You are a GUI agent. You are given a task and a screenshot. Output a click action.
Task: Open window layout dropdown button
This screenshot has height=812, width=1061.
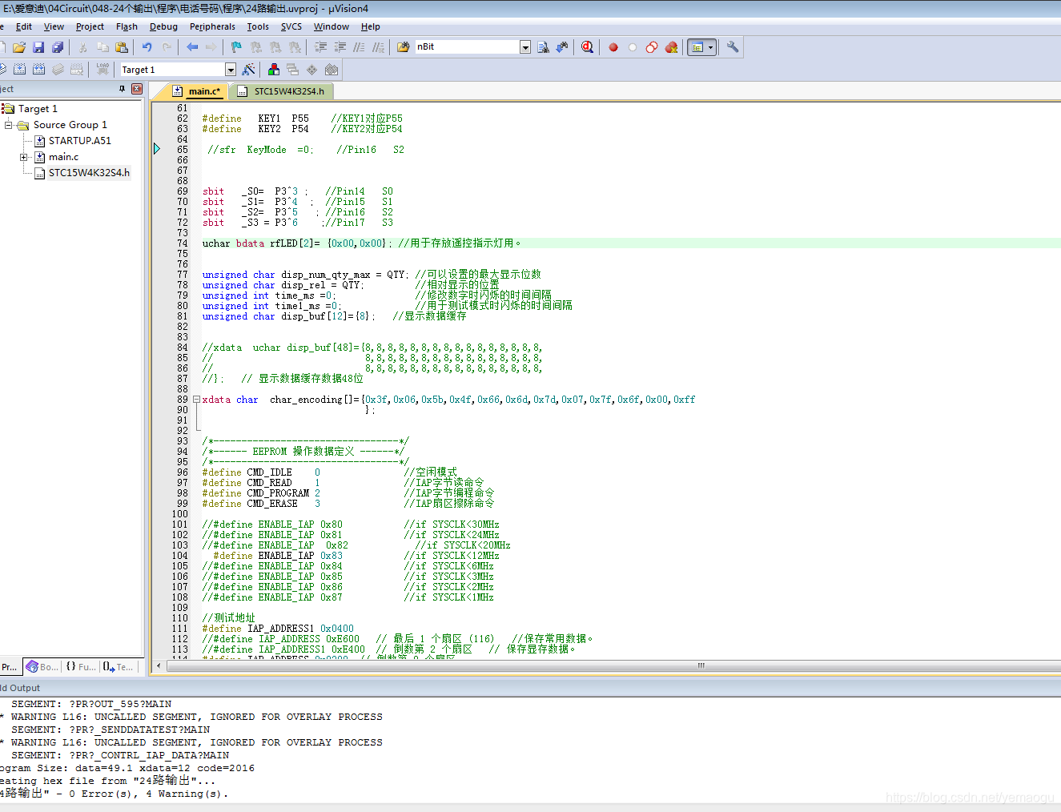(x=710, y=47)
